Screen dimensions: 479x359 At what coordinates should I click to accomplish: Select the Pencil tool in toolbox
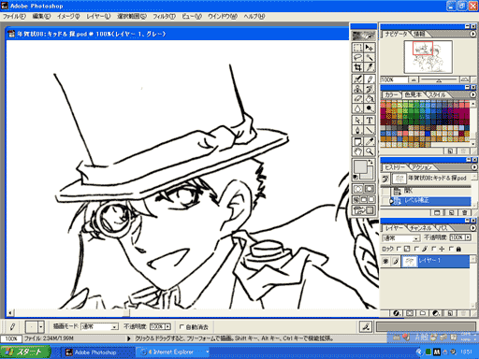pyautogui.click(x=370, y=79)
